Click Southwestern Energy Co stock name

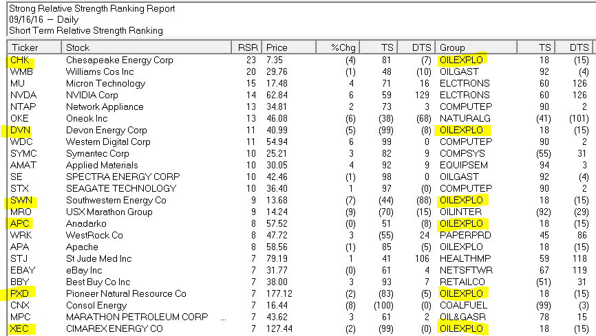click(x=116, y=201)
